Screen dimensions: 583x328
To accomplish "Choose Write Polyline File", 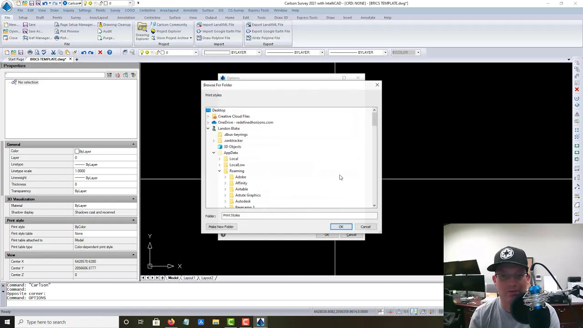I will [263, 38].
